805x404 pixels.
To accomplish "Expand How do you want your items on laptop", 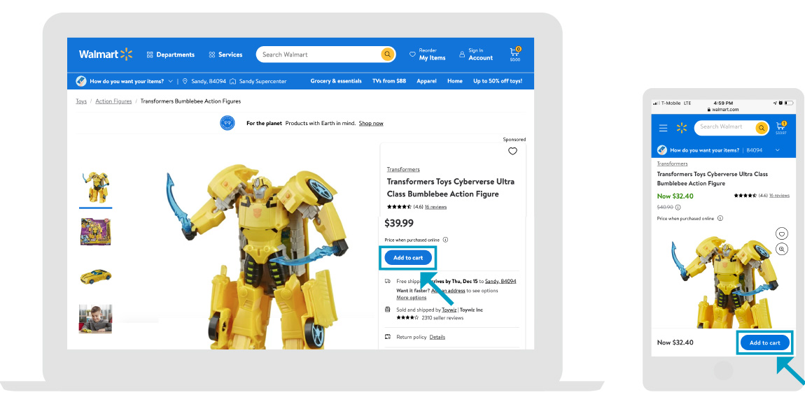I will tap(126, 81).
